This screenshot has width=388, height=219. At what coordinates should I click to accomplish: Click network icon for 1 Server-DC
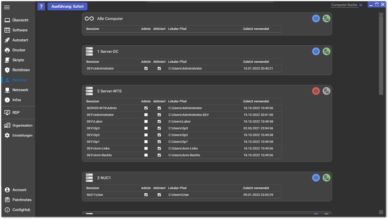point(326,51)
